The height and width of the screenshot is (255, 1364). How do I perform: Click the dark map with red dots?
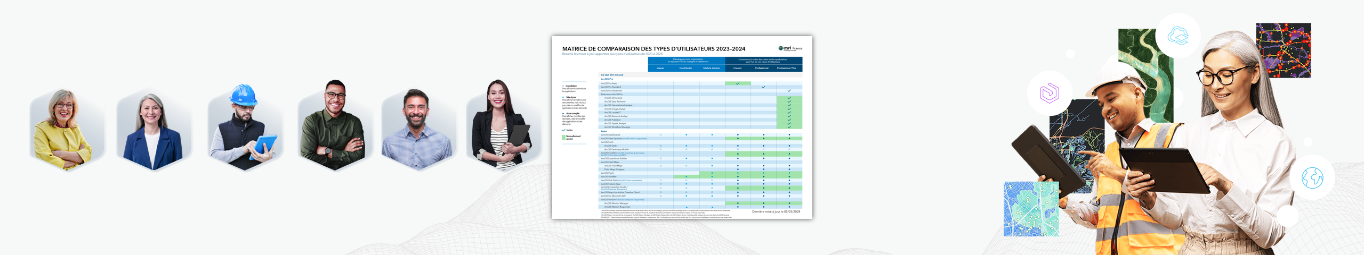[x=1283, y=50]
